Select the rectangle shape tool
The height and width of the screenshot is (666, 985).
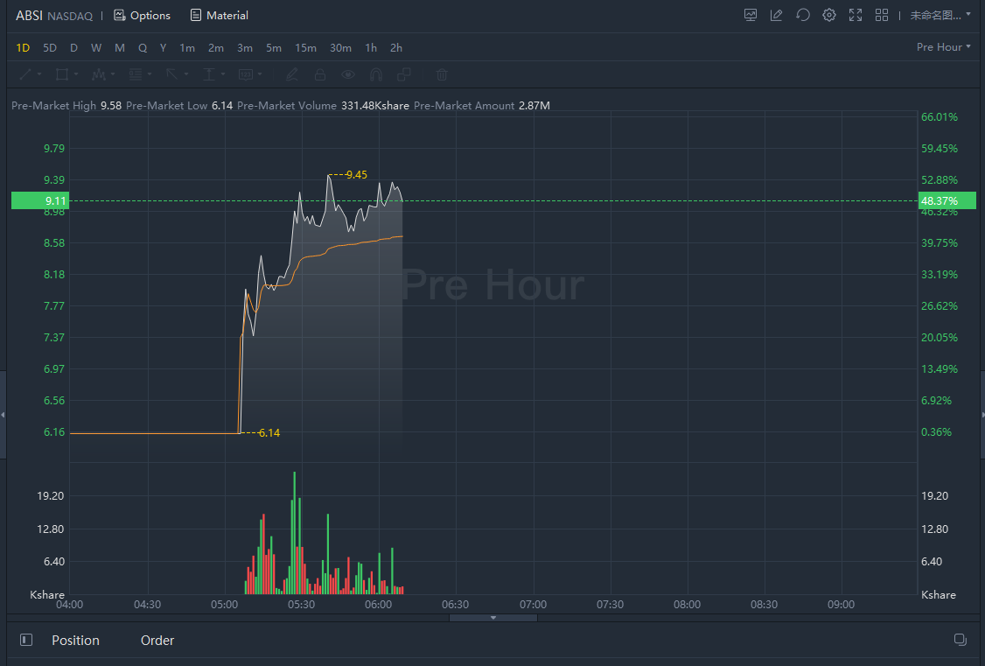[x=61, y=74]
